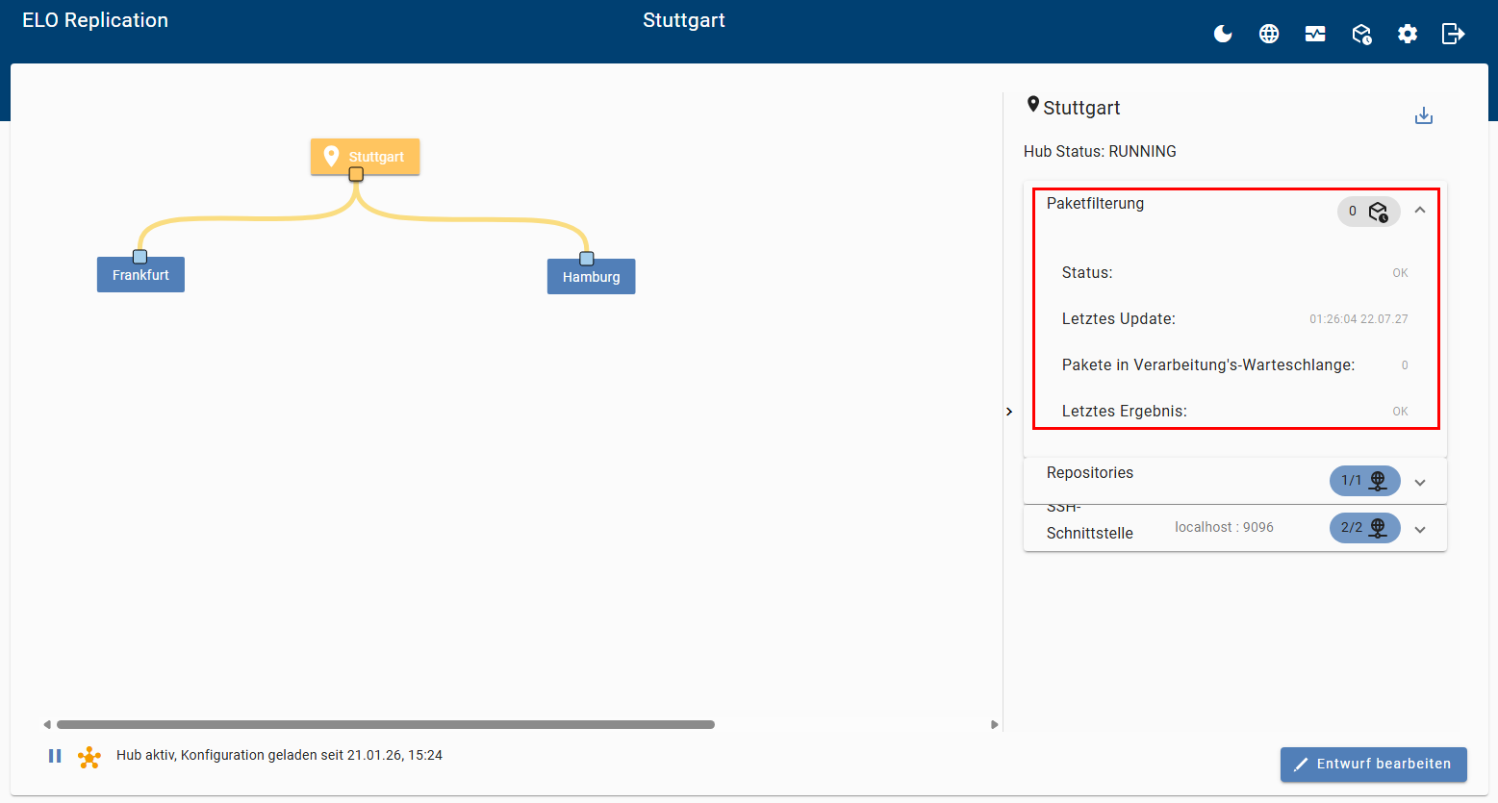Pause the hub
This screenshot has width=1498, height=803.
(55, 756)
